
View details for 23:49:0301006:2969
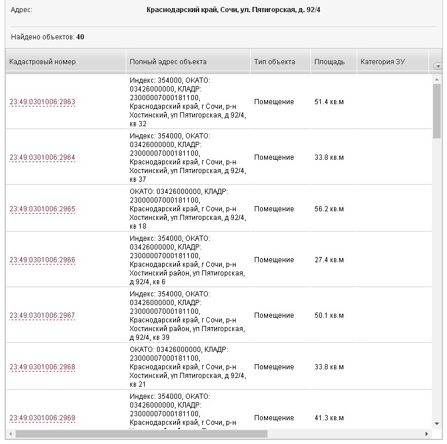point(42,419)
